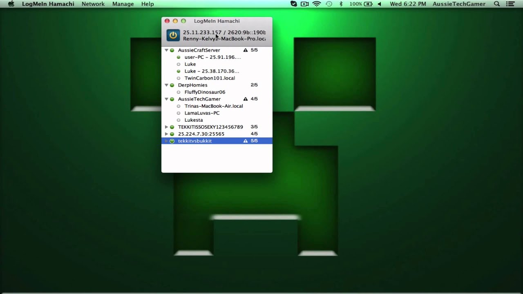
Task: Click warning icon on AussieTechGamer row
Action: pos(246,99)
